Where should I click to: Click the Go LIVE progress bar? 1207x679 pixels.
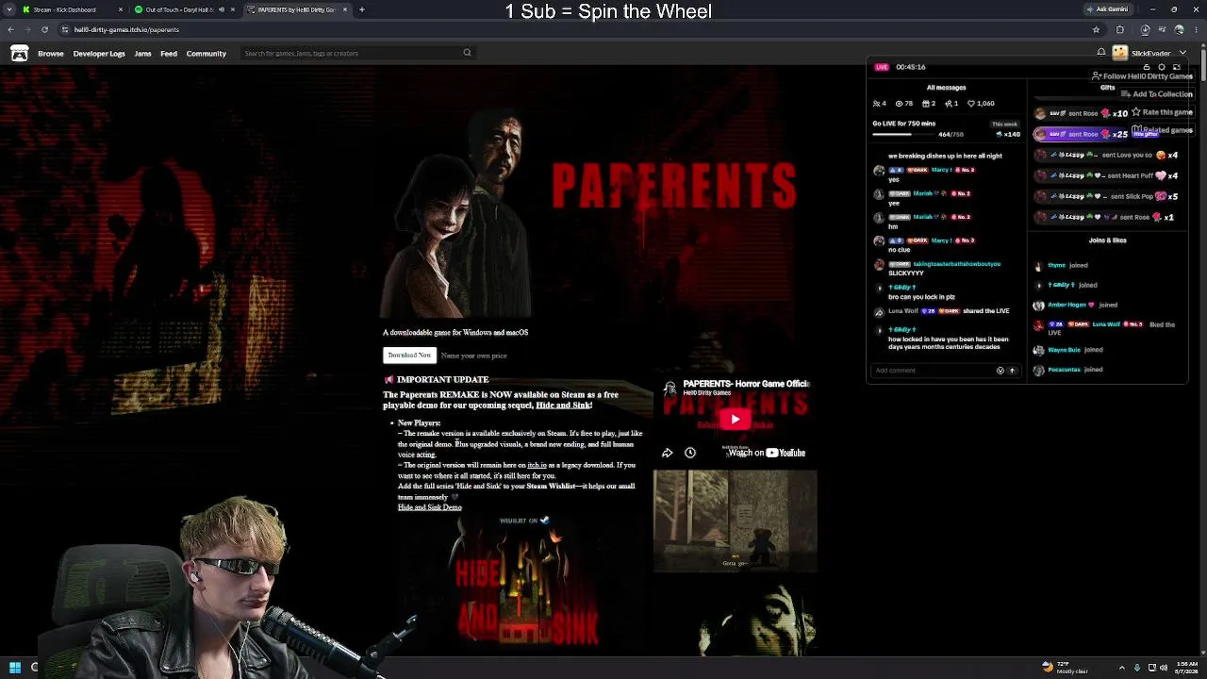(x=905, y=134)
